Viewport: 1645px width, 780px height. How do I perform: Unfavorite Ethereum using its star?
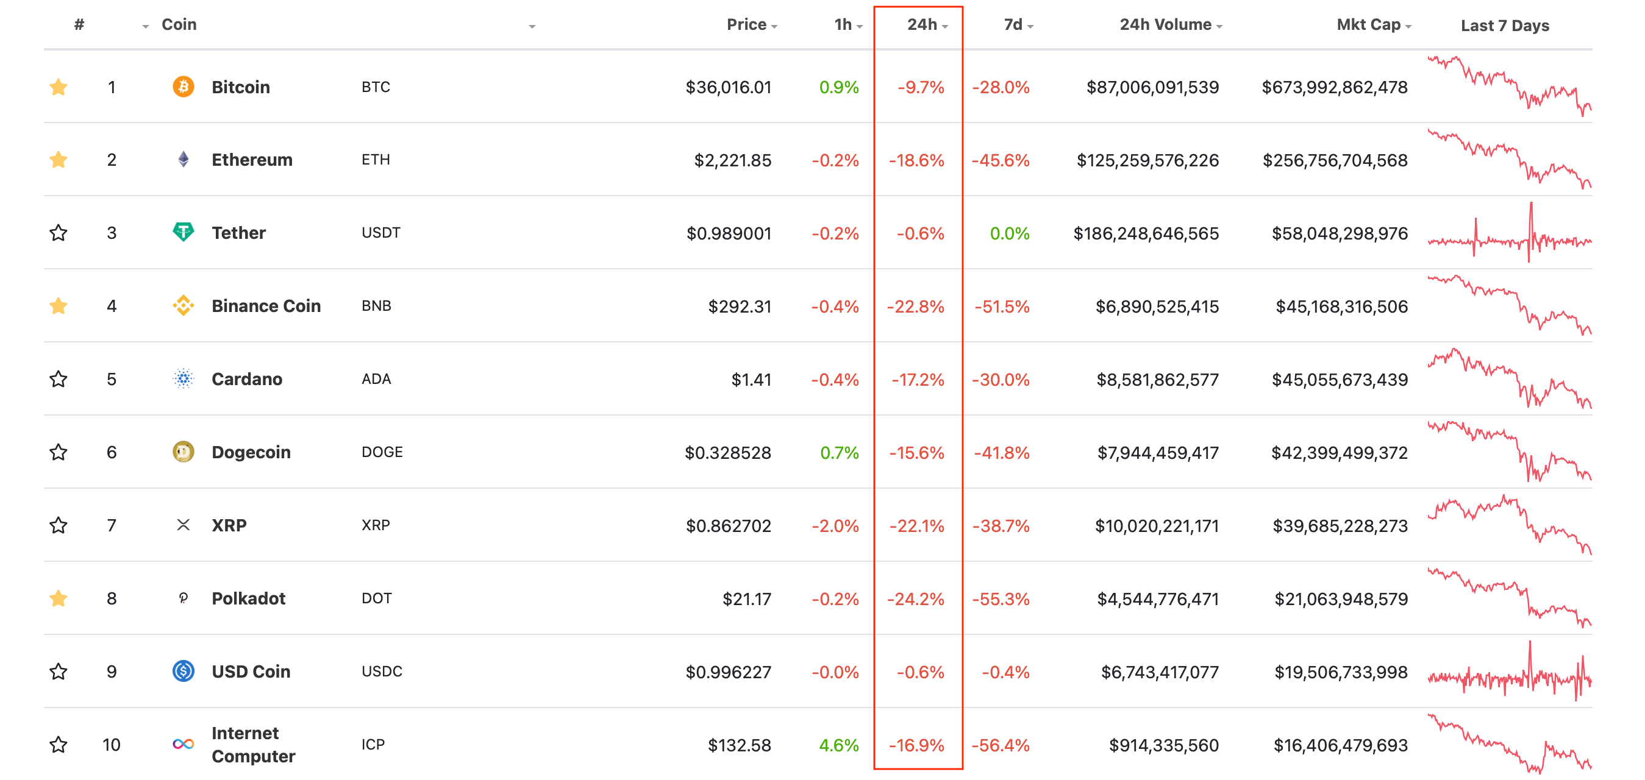58,159
